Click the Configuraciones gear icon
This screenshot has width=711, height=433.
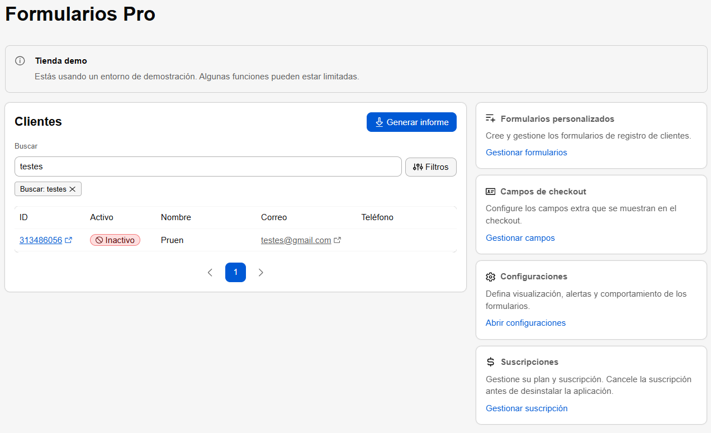[x=491, y=277]
